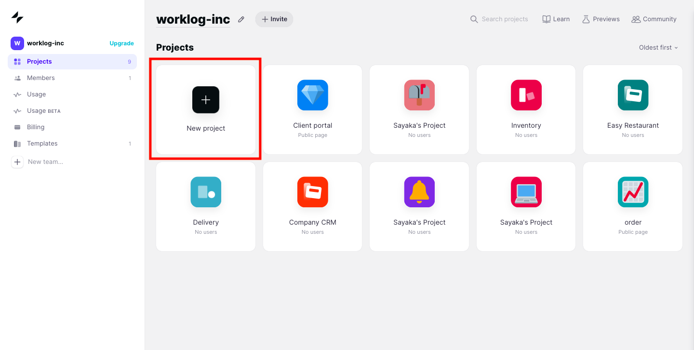The image size is (694, 350).
Task: Click the Invite button
Action: 274,19
